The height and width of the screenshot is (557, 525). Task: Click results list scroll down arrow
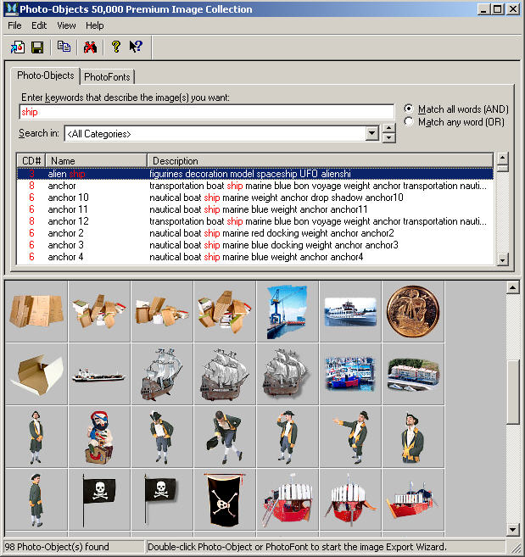[x=502, y=259]
